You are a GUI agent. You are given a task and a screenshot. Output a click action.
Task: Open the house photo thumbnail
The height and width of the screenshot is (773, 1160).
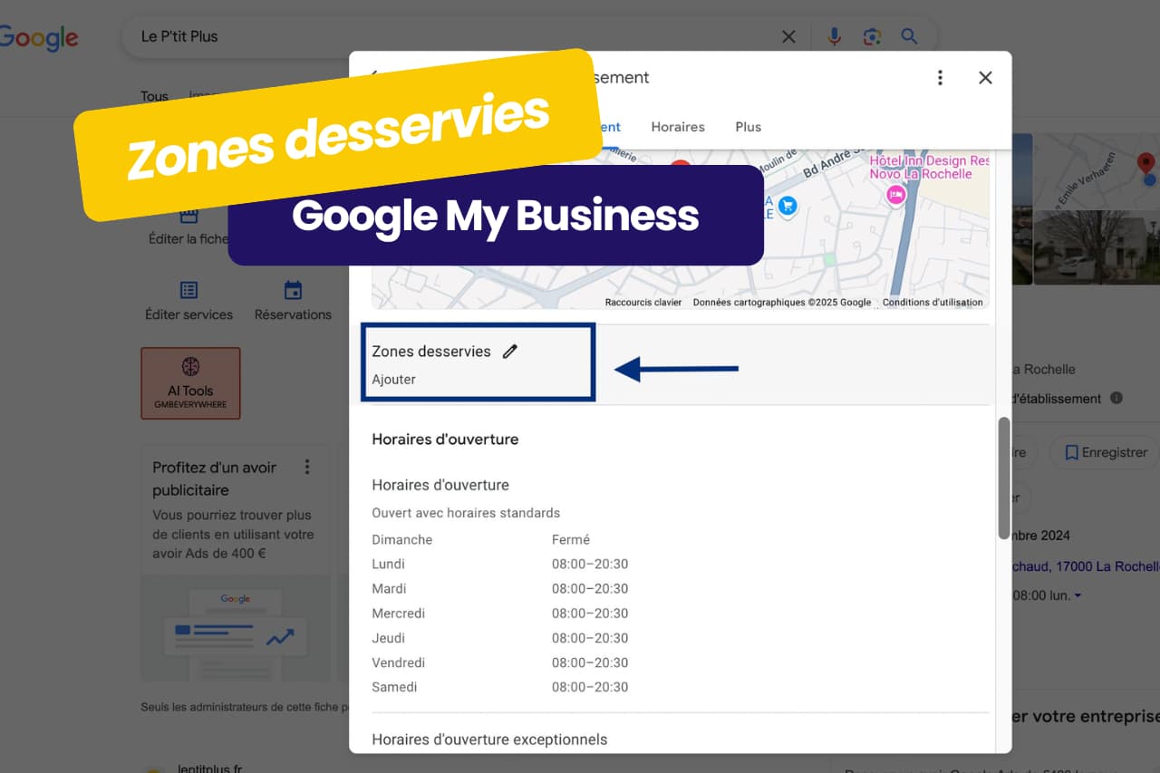1097,247
